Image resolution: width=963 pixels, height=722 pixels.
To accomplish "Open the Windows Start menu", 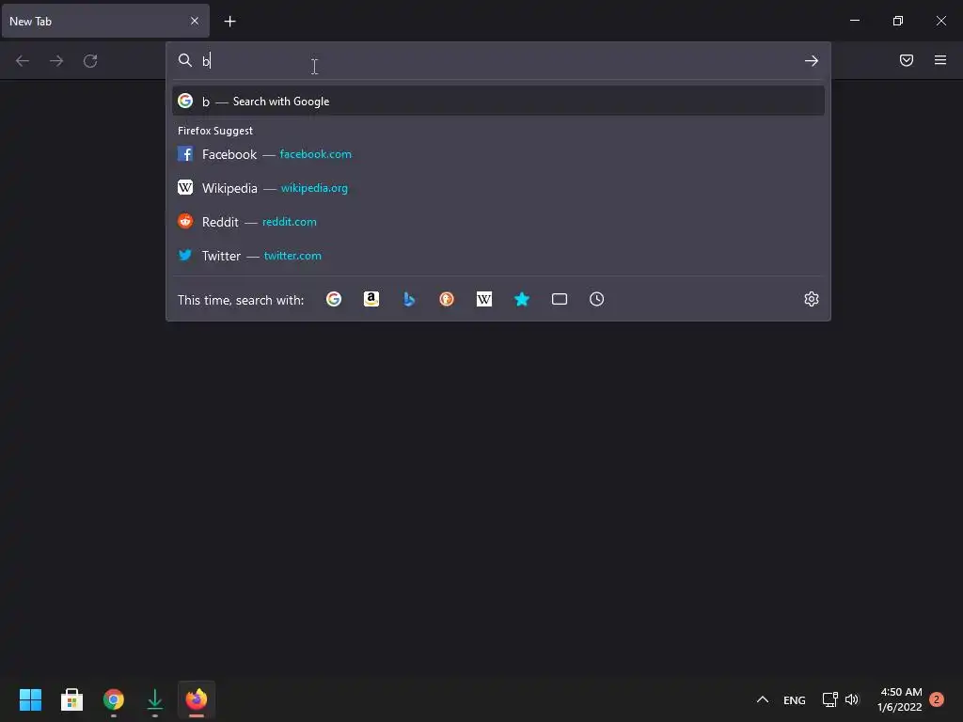I will pos(30,699).
